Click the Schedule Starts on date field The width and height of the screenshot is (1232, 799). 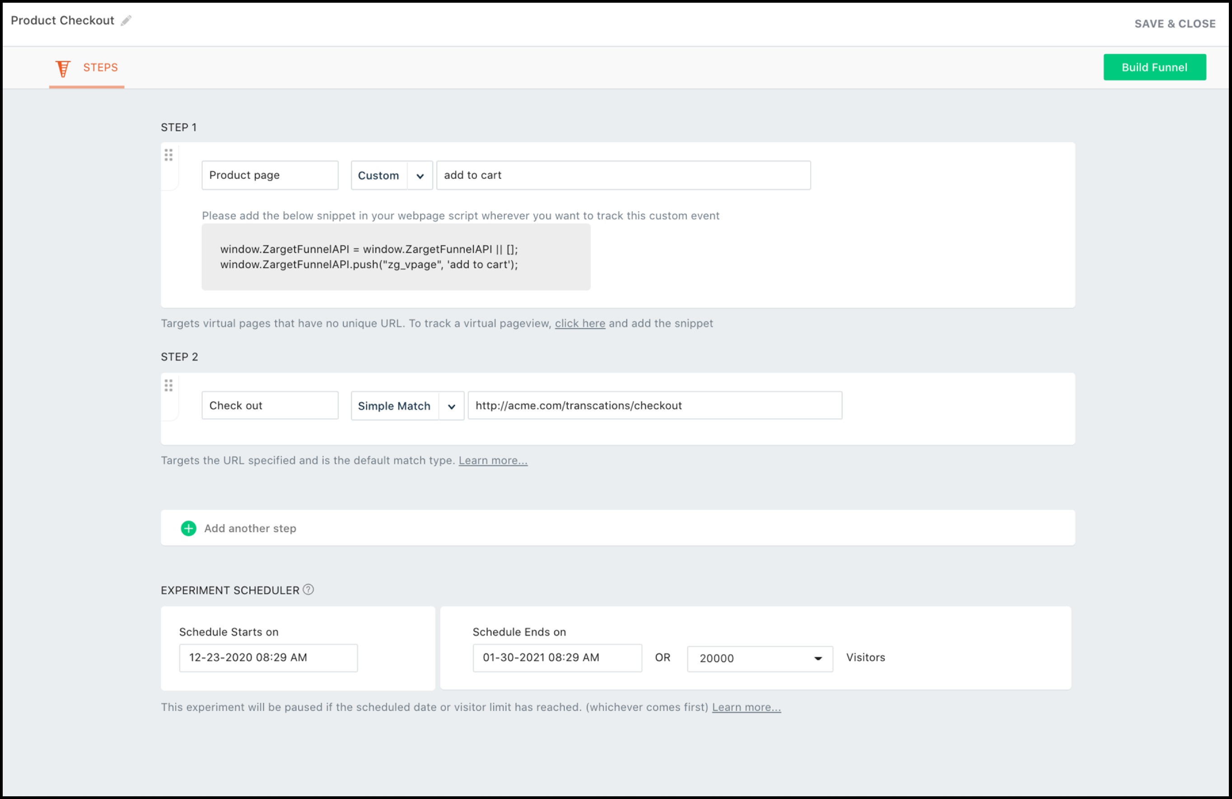[268, 658]
